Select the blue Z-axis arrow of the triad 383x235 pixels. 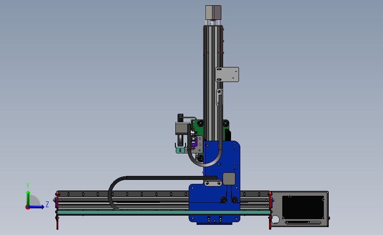point(36,207)
